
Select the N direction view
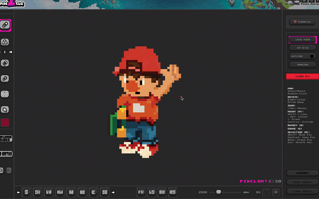71,192
